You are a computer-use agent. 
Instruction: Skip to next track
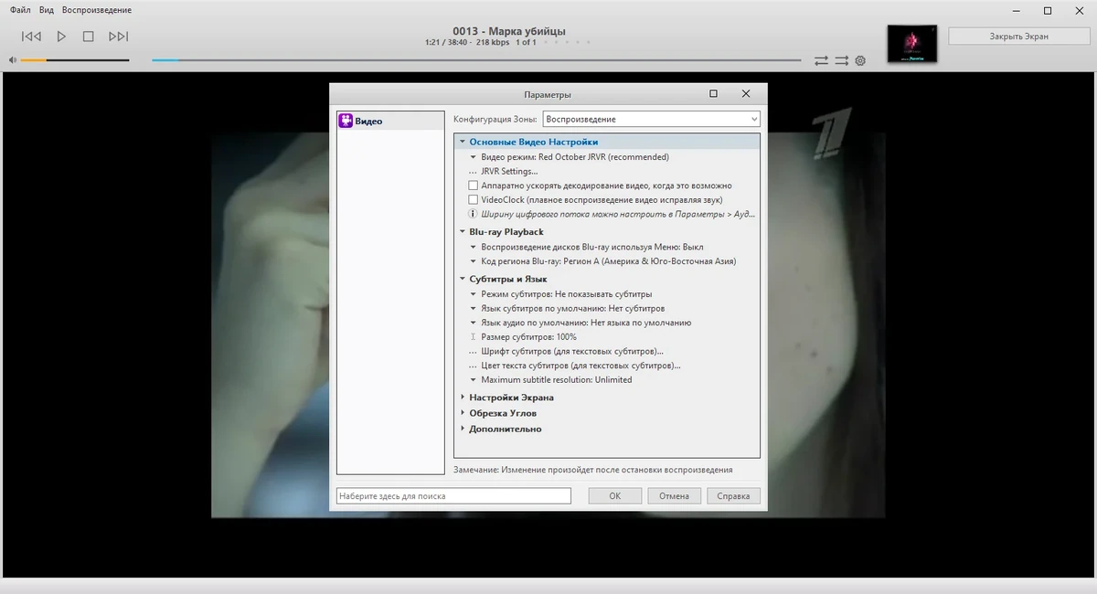pos(118,37)
